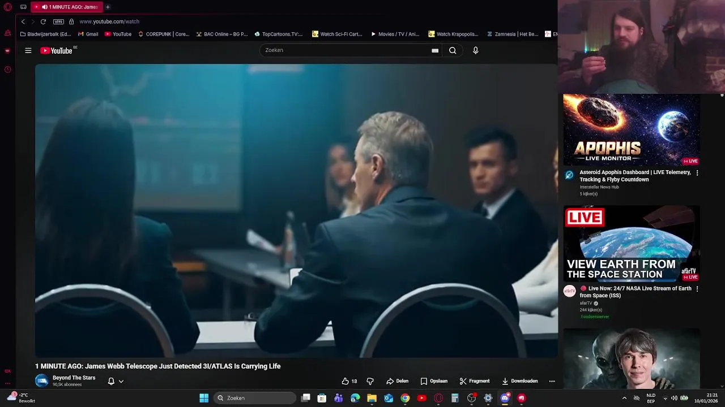The image size is (725, 407).
Task: Open Task View in the taskbar
Action: [305, 398]
